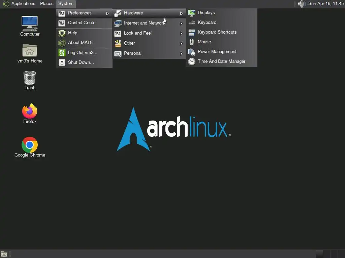This screenshot has width=345, height=258.
Task: Click the MATE logo icon in top panel
Action: coord(5,4)
